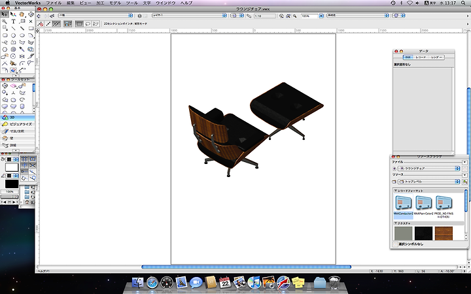Select the Oval tool
This screenshot has height=294, width=471.
point(22,35)
